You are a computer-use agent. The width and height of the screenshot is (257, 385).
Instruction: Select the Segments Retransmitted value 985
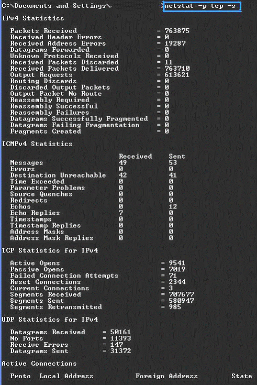[x=175, y=307]
